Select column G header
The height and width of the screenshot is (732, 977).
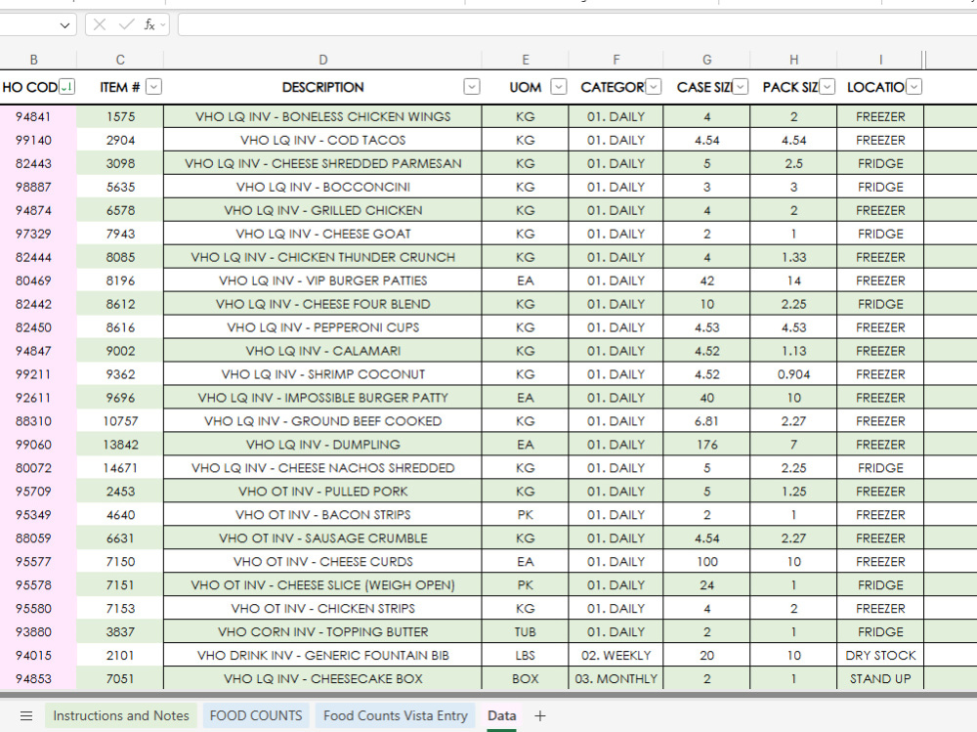[x=706, y=60]
